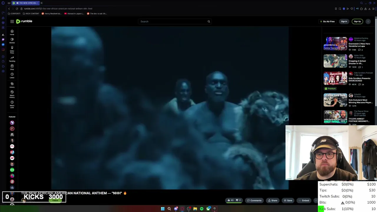Click browser back arrow

[9, 9]
